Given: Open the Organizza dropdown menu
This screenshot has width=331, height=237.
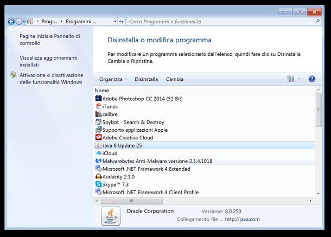Looking at the screenshot, I should (x=113, y=79).
